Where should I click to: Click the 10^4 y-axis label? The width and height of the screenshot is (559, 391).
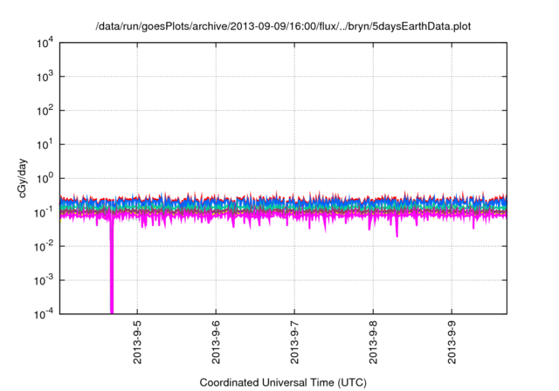coord(45,44)
